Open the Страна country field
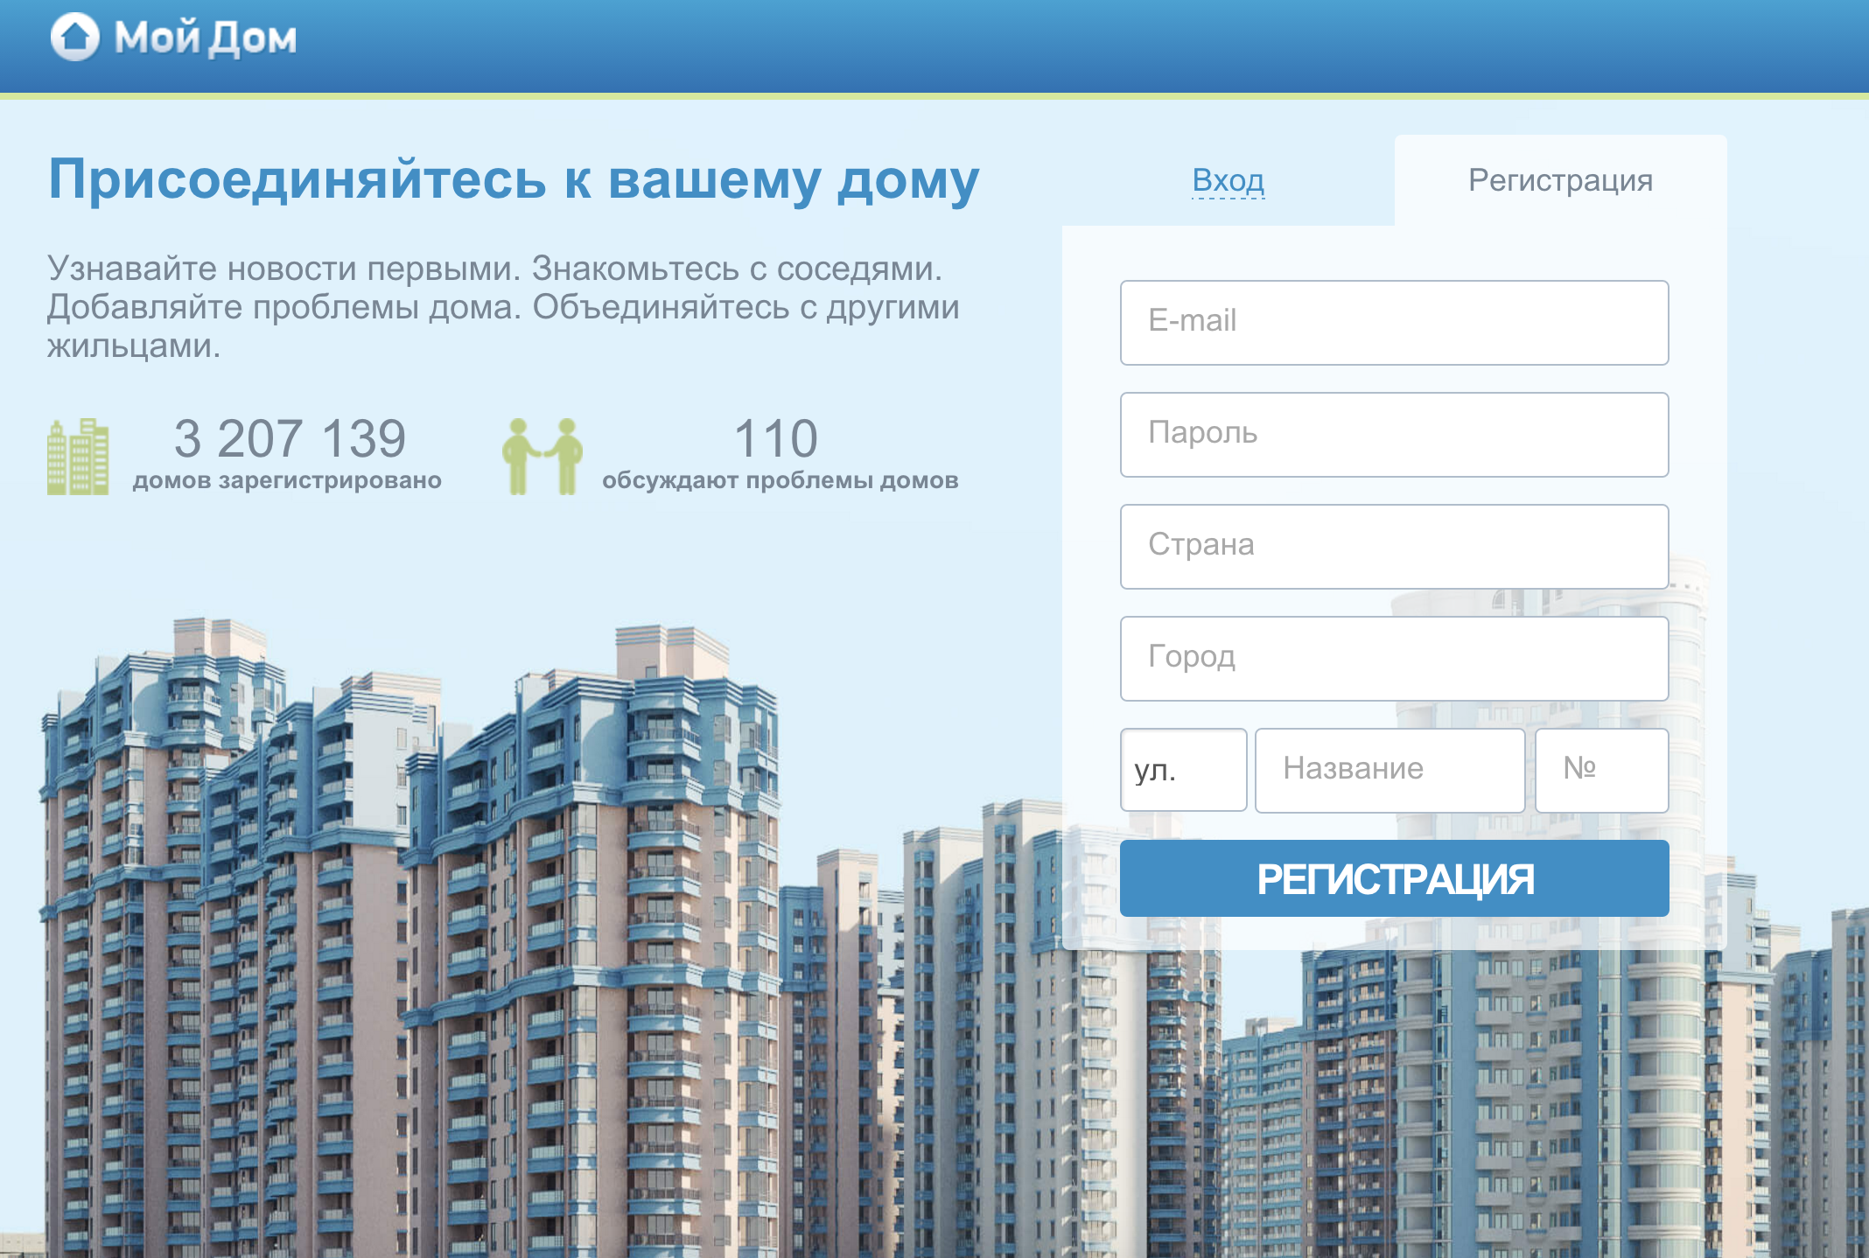The image size is (1869, 1258). pyautogui.click(x=1394, y=546)
